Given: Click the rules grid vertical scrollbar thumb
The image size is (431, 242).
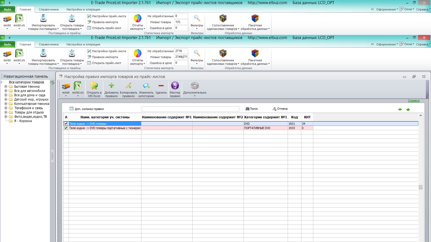Looking at the screenshot, I should point(420,187).
